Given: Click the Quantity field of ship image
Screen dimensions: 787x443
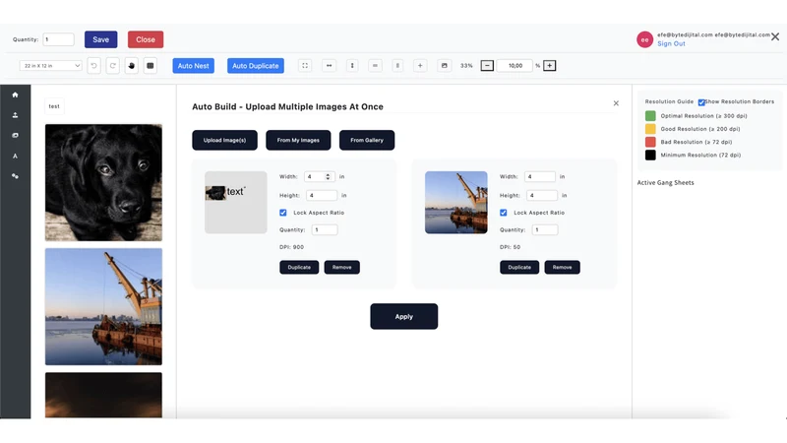Looking at the screenshot, I should click(x=545, y=229).
